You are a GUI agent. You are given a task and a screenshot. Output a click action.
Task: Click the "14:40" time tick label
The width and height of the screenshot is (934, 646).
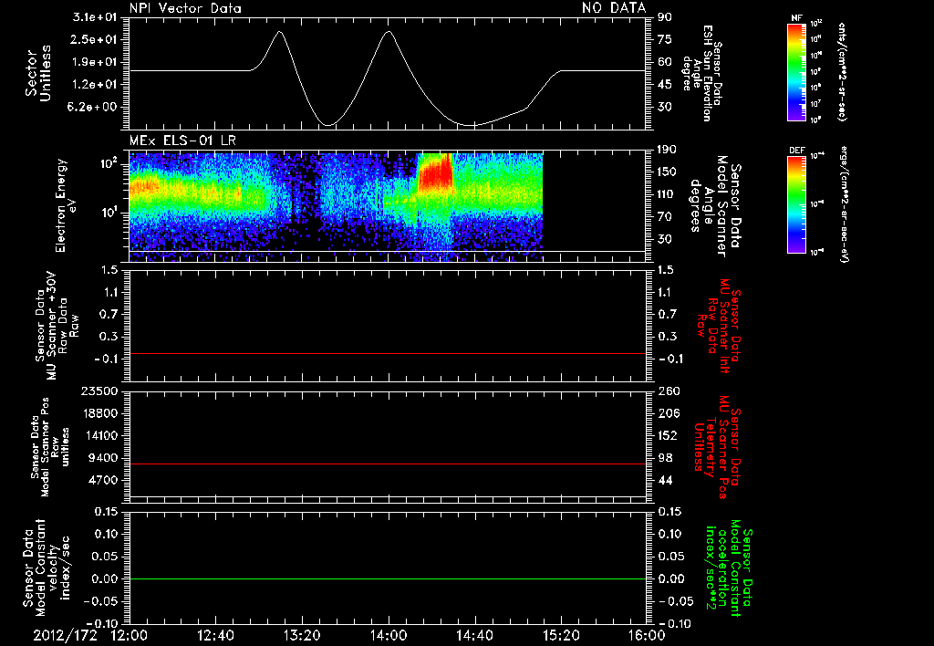(474, 635)
